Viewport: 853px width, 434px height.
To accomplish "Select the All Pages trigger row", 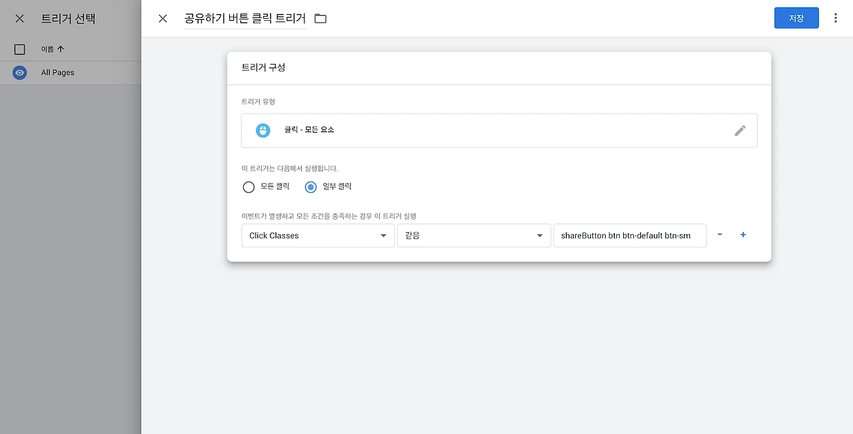I will [71, 73].
